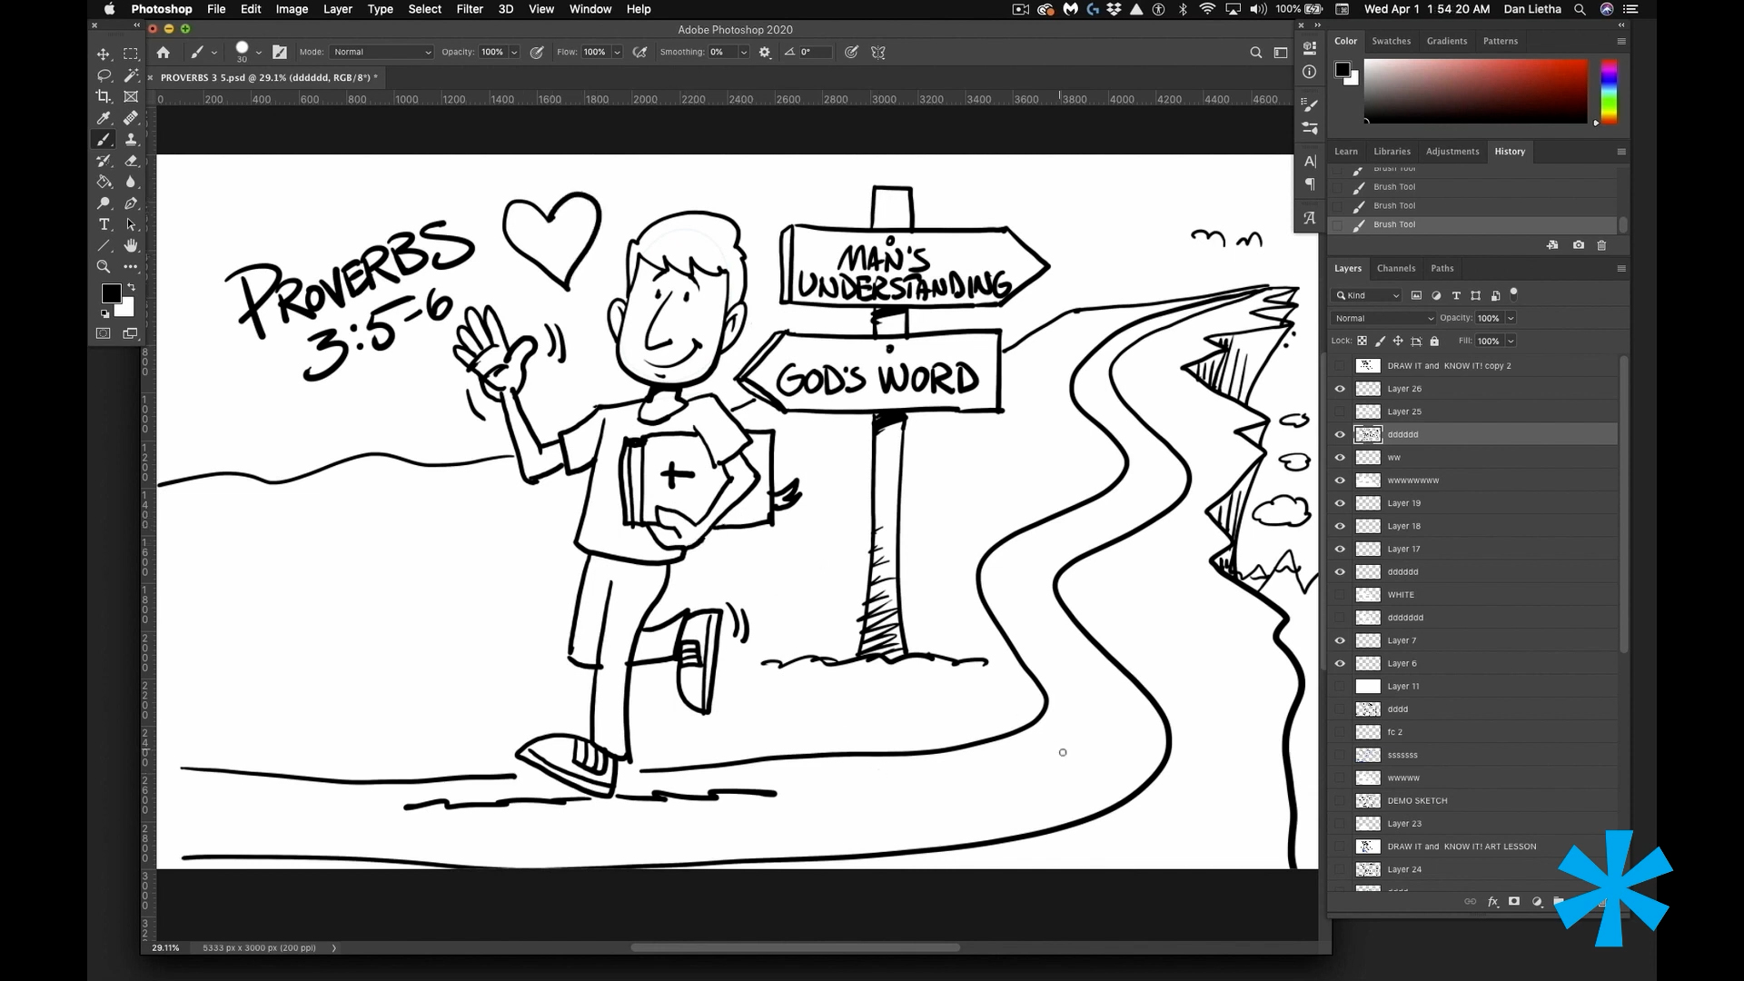This screenshot has width=1744, height=981.
Task: Show the WHITE layer
Action: point(1340,595)
